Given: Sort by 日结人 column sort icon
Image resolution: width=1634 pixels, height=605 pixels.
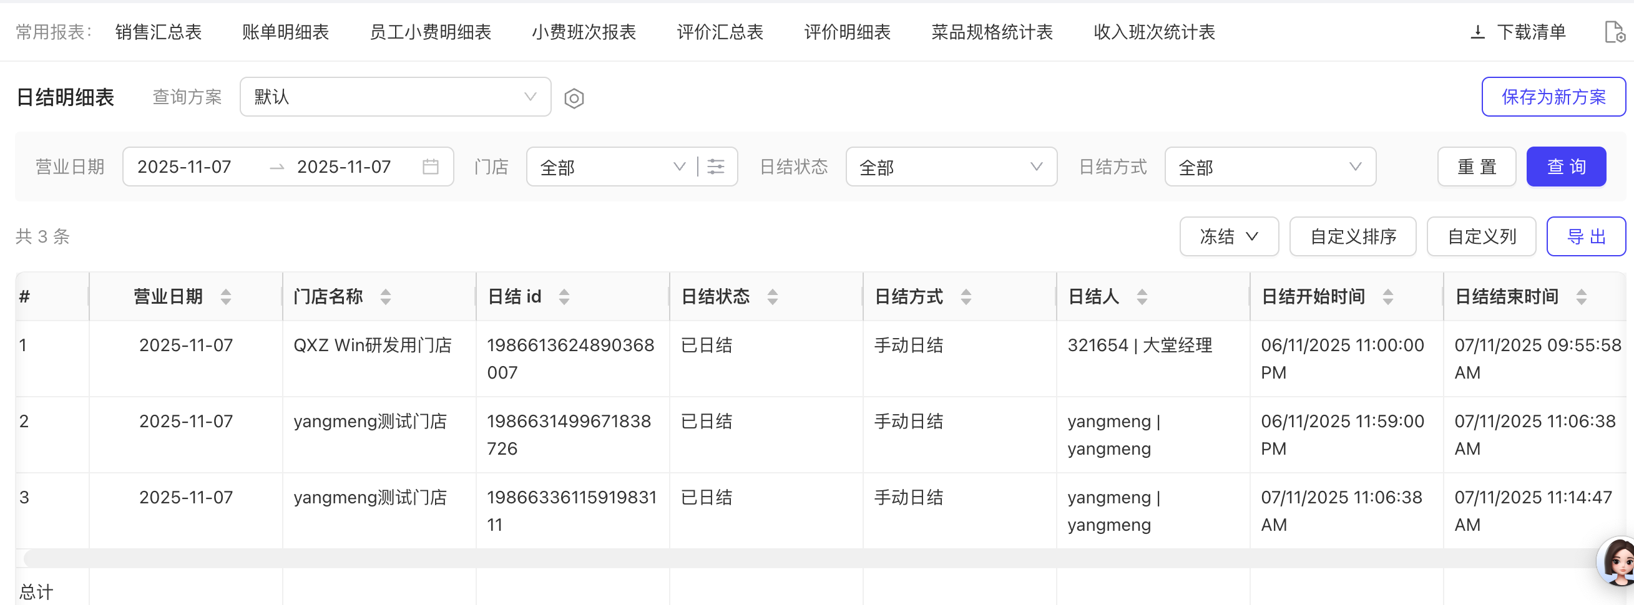Looking at the screenshot, I should pos(1142,297).
